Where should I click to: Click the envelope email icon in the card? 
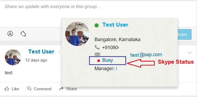97,54
